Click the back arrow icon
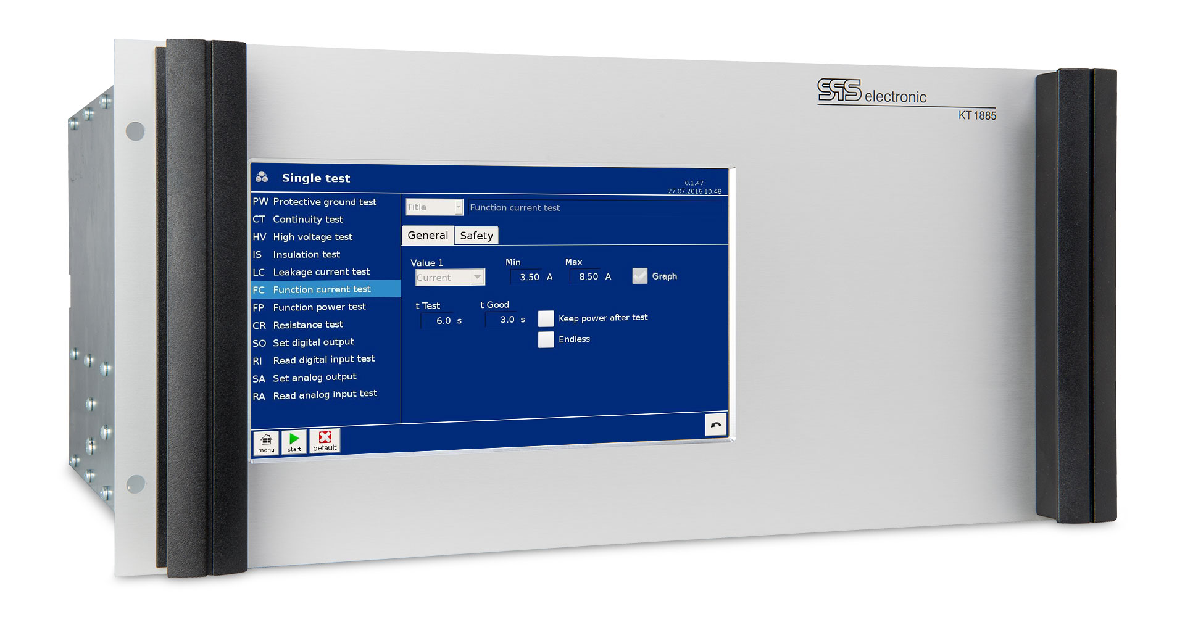This screenshot has height=617, width=1185. [715, 424]
